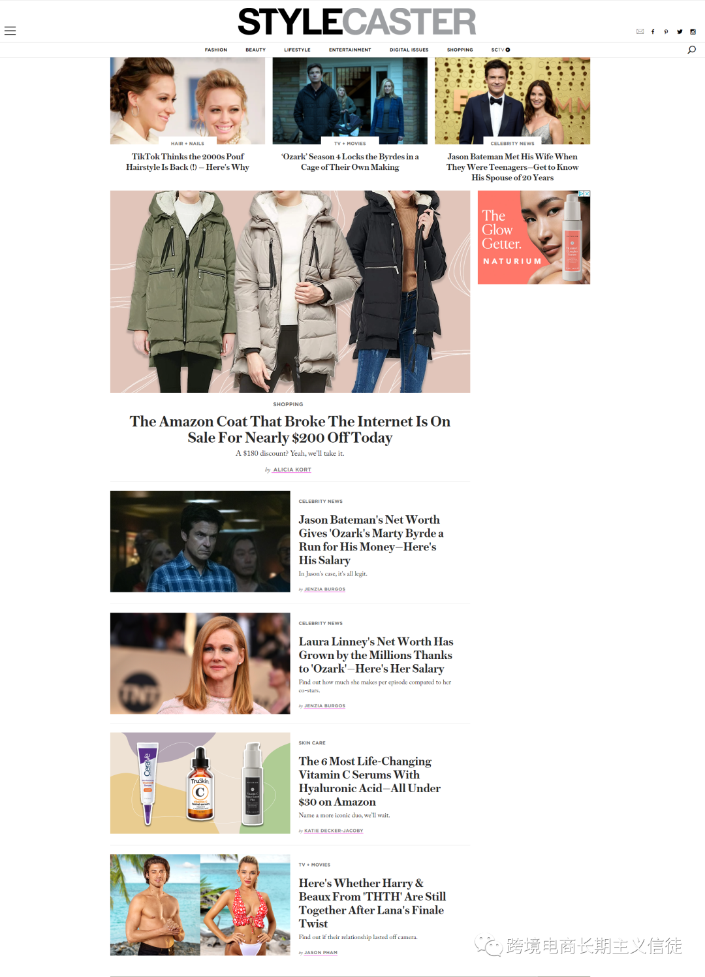Open the SCTV video section
The height and width of the screenshot is (977, 705).
501,50
